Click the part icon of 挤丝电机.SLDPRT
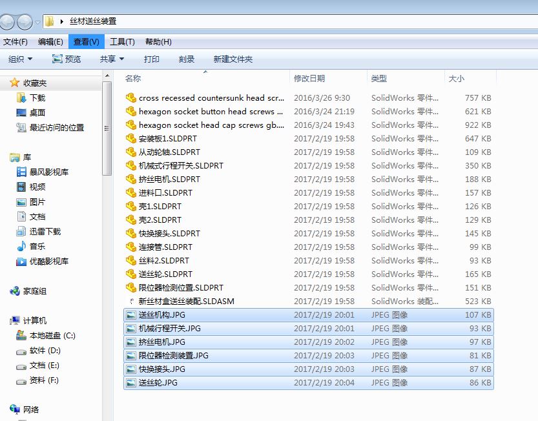 click(131, 179)
